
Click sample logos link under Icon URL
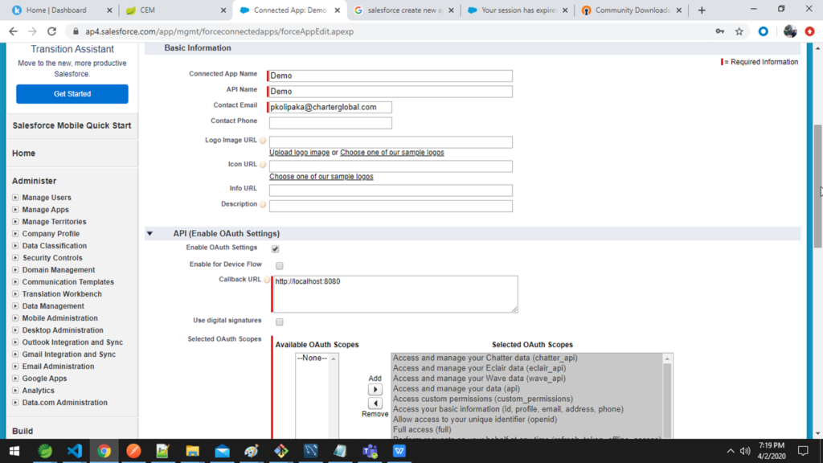click(321, 176)
